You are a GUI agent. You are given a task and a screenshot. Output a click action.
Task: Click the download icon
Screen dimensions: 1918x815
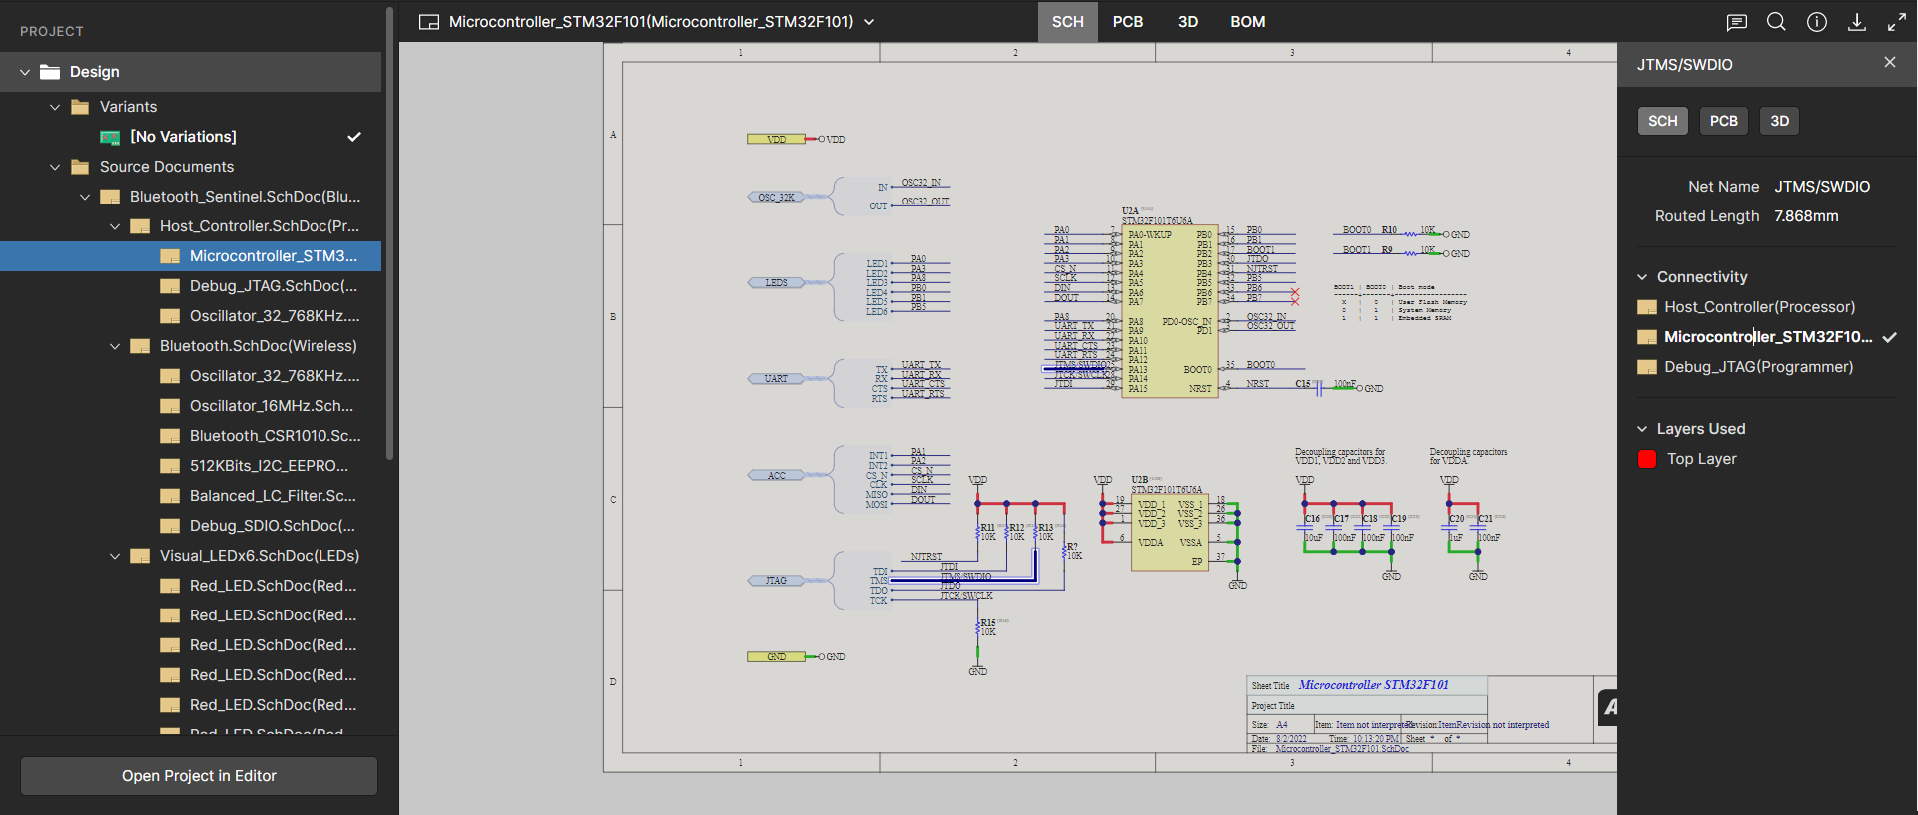coord(1857,22)
